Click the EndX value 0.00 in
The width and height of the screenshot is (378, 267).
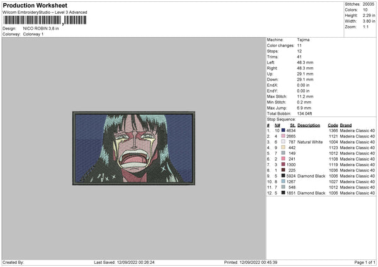(303, 85)
